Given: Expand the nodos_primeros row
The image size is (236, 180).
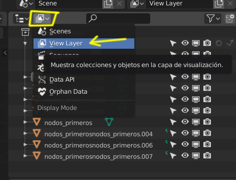Looking at the screenshot, I should (x=25, y=122).
